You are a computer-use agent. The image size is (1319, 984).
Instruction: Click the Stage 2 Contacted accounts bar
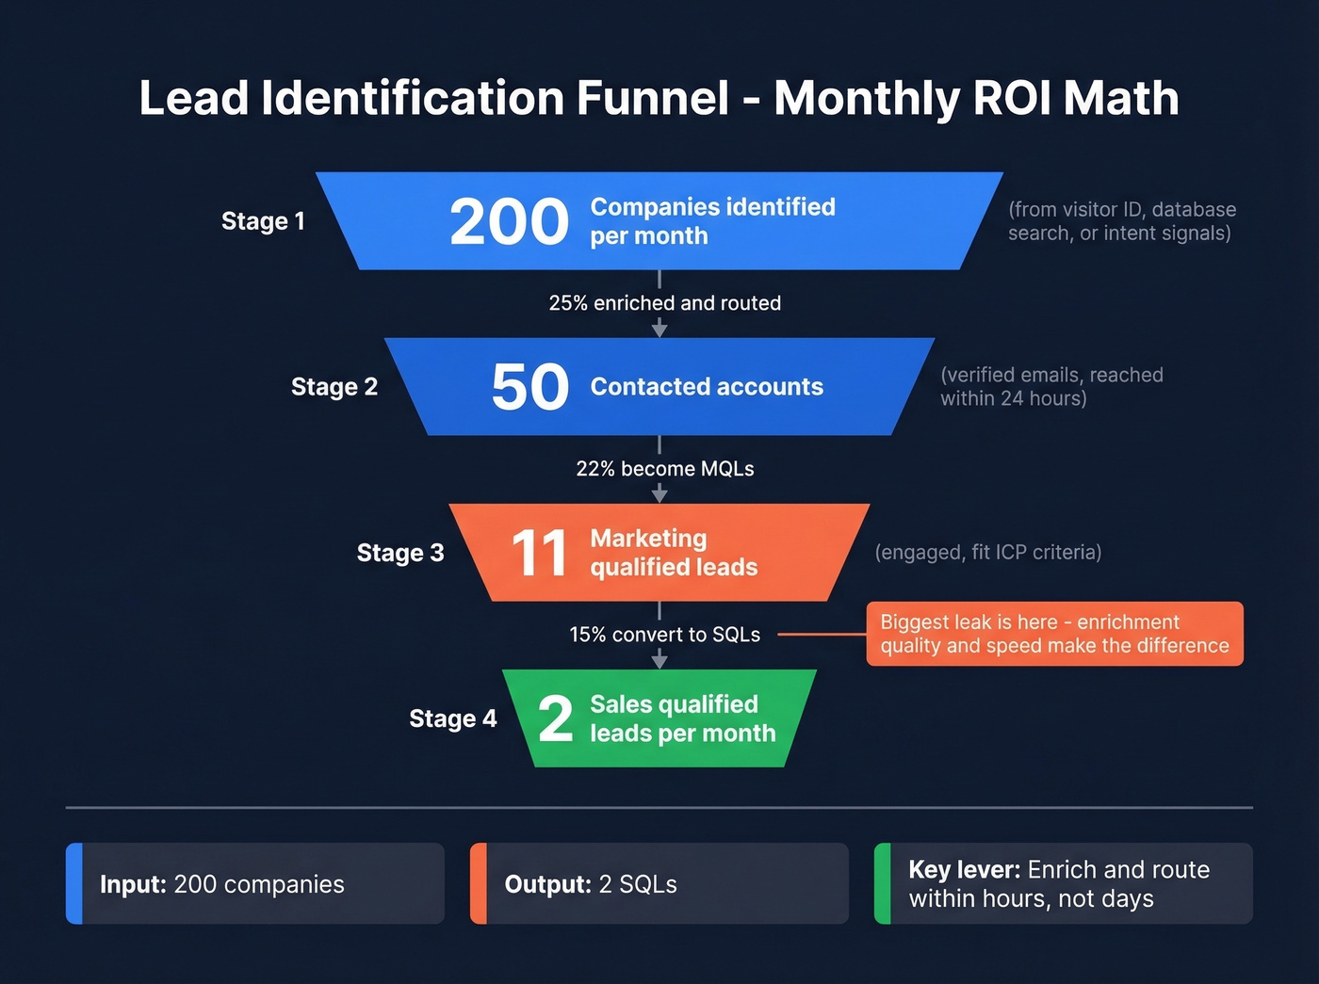[659, 386]
